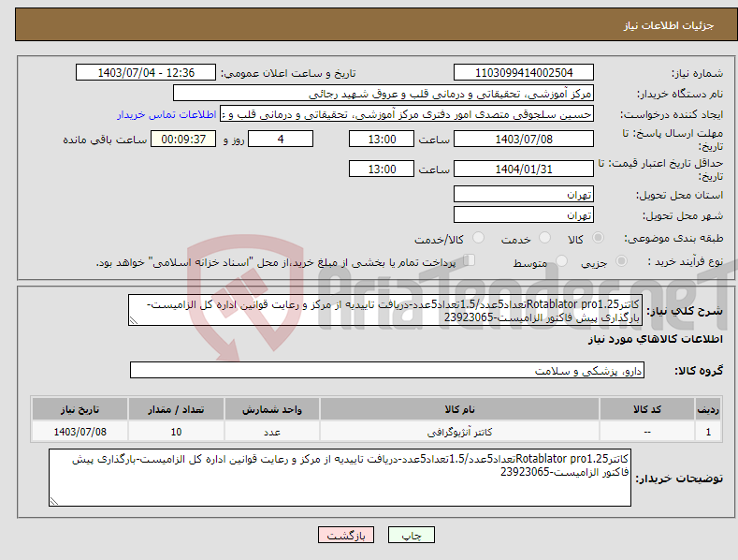The image size is (738, 560).
Task: Select the کالا radio button
Action: [x=598, y=238]
